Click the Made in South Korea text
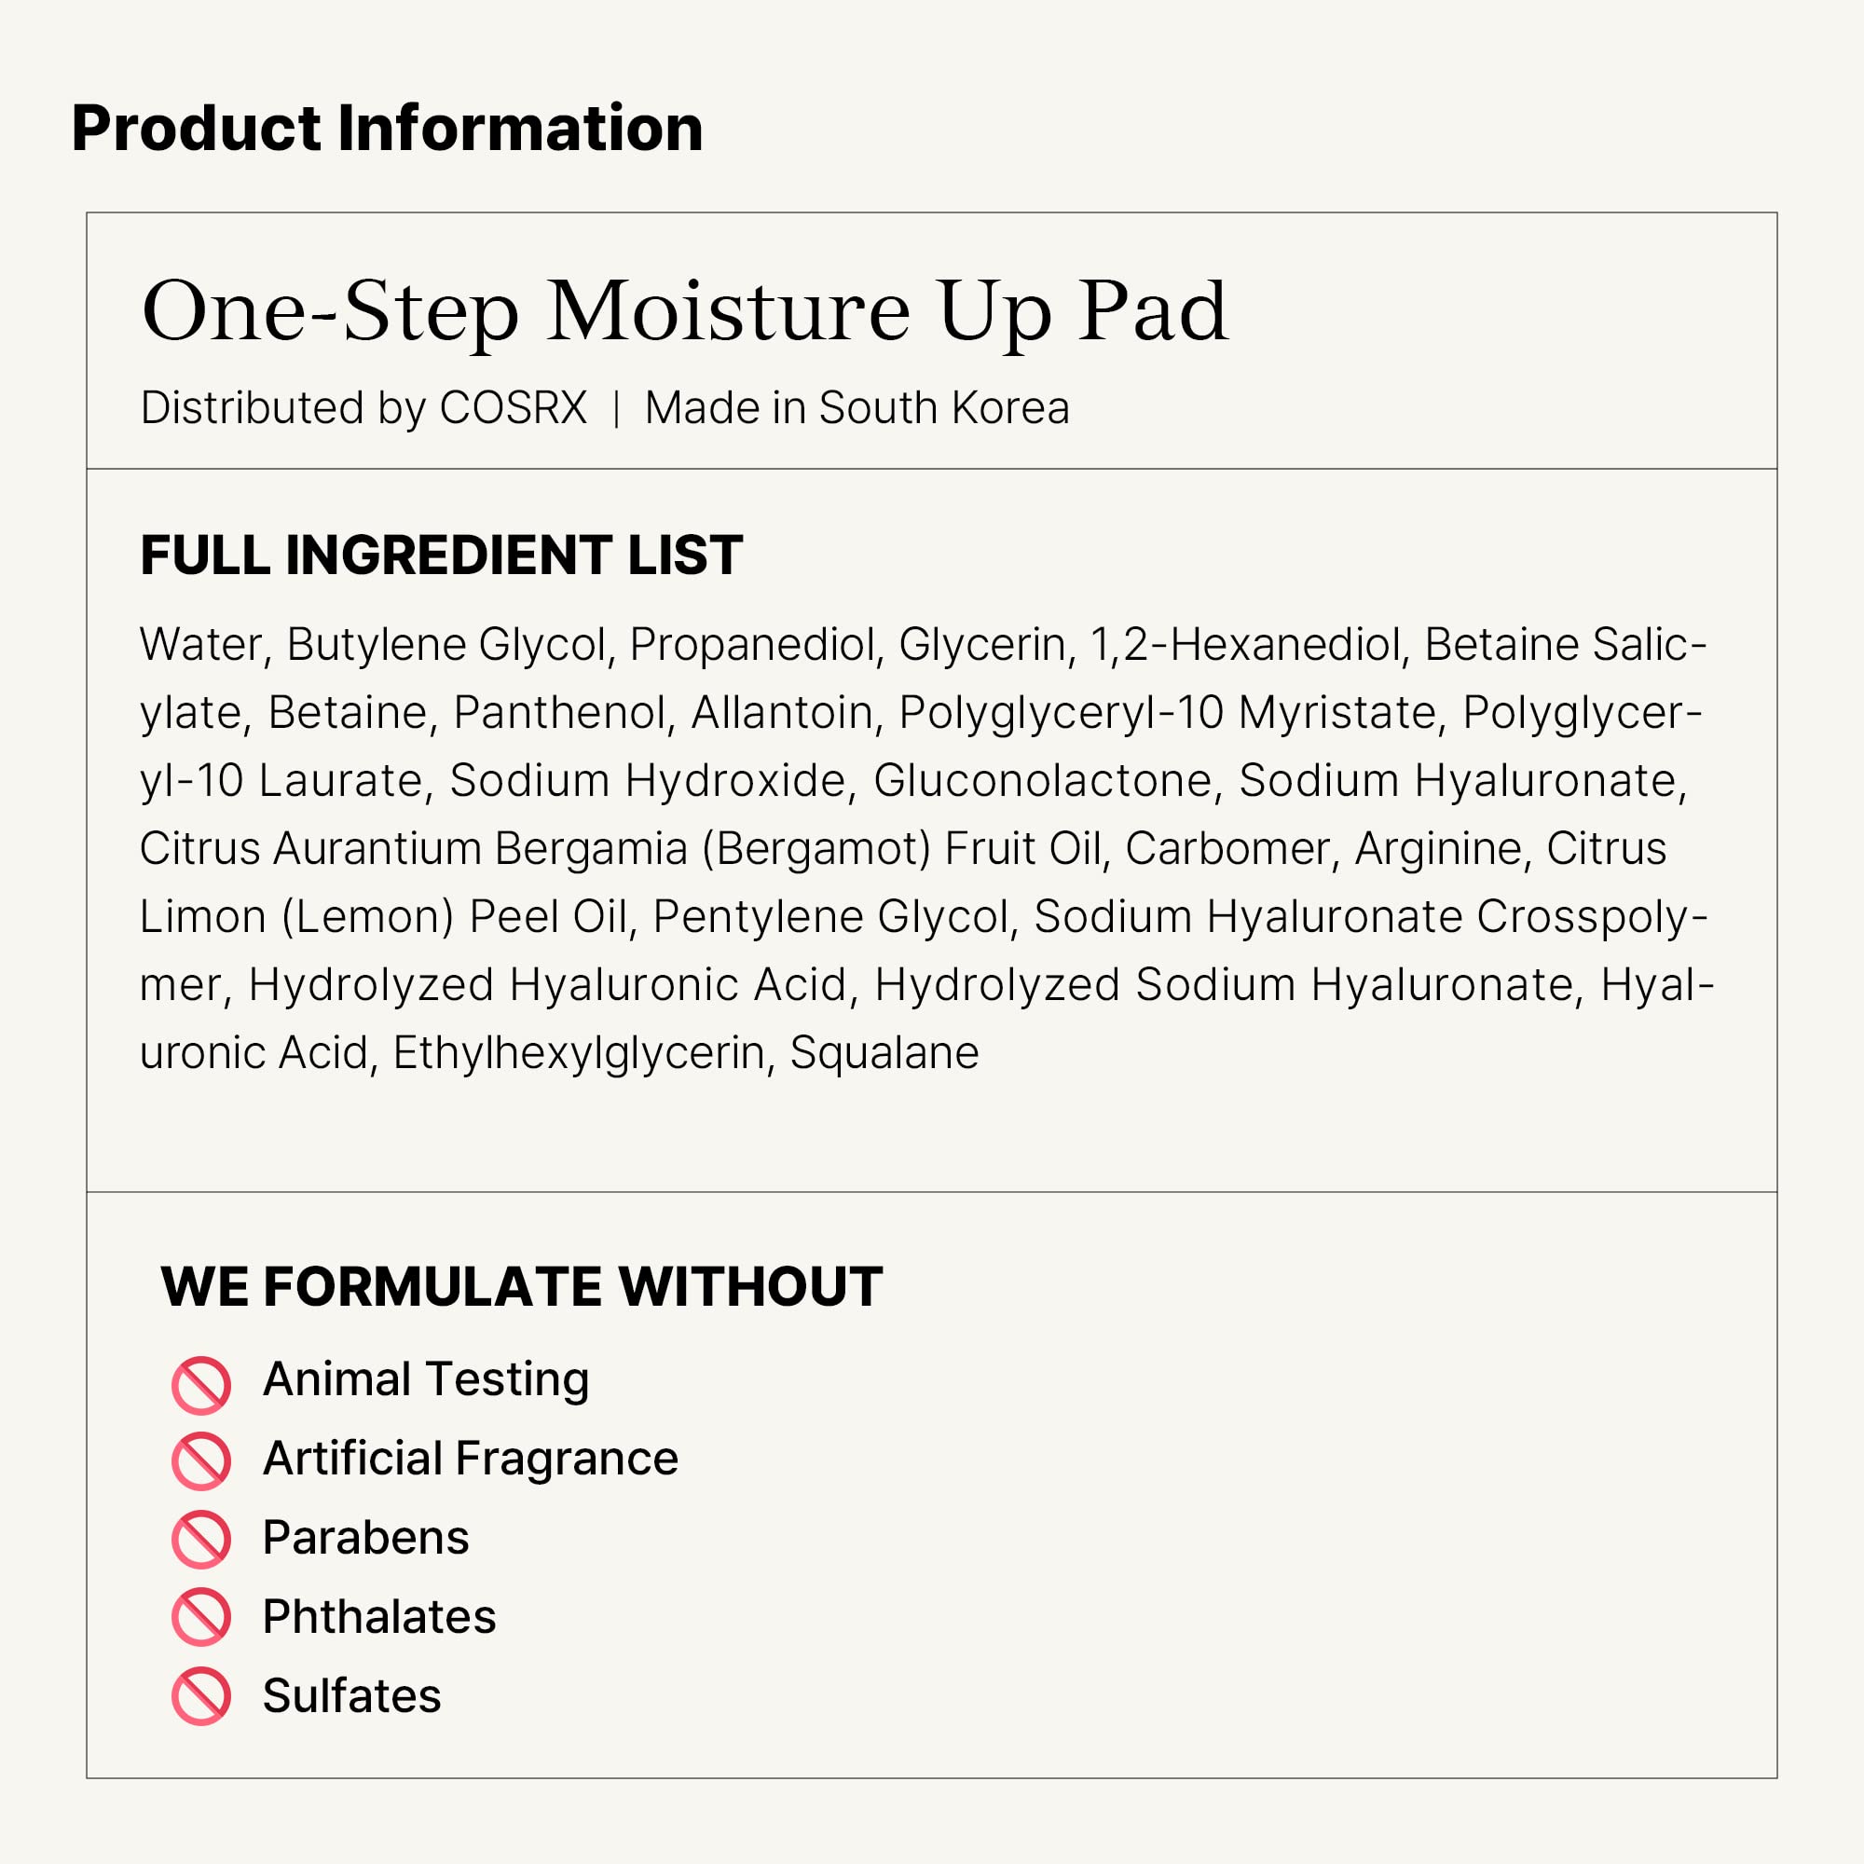The height and width of the screenshot is (1864, 1864). pyautogui.click(x=857, y=408)
